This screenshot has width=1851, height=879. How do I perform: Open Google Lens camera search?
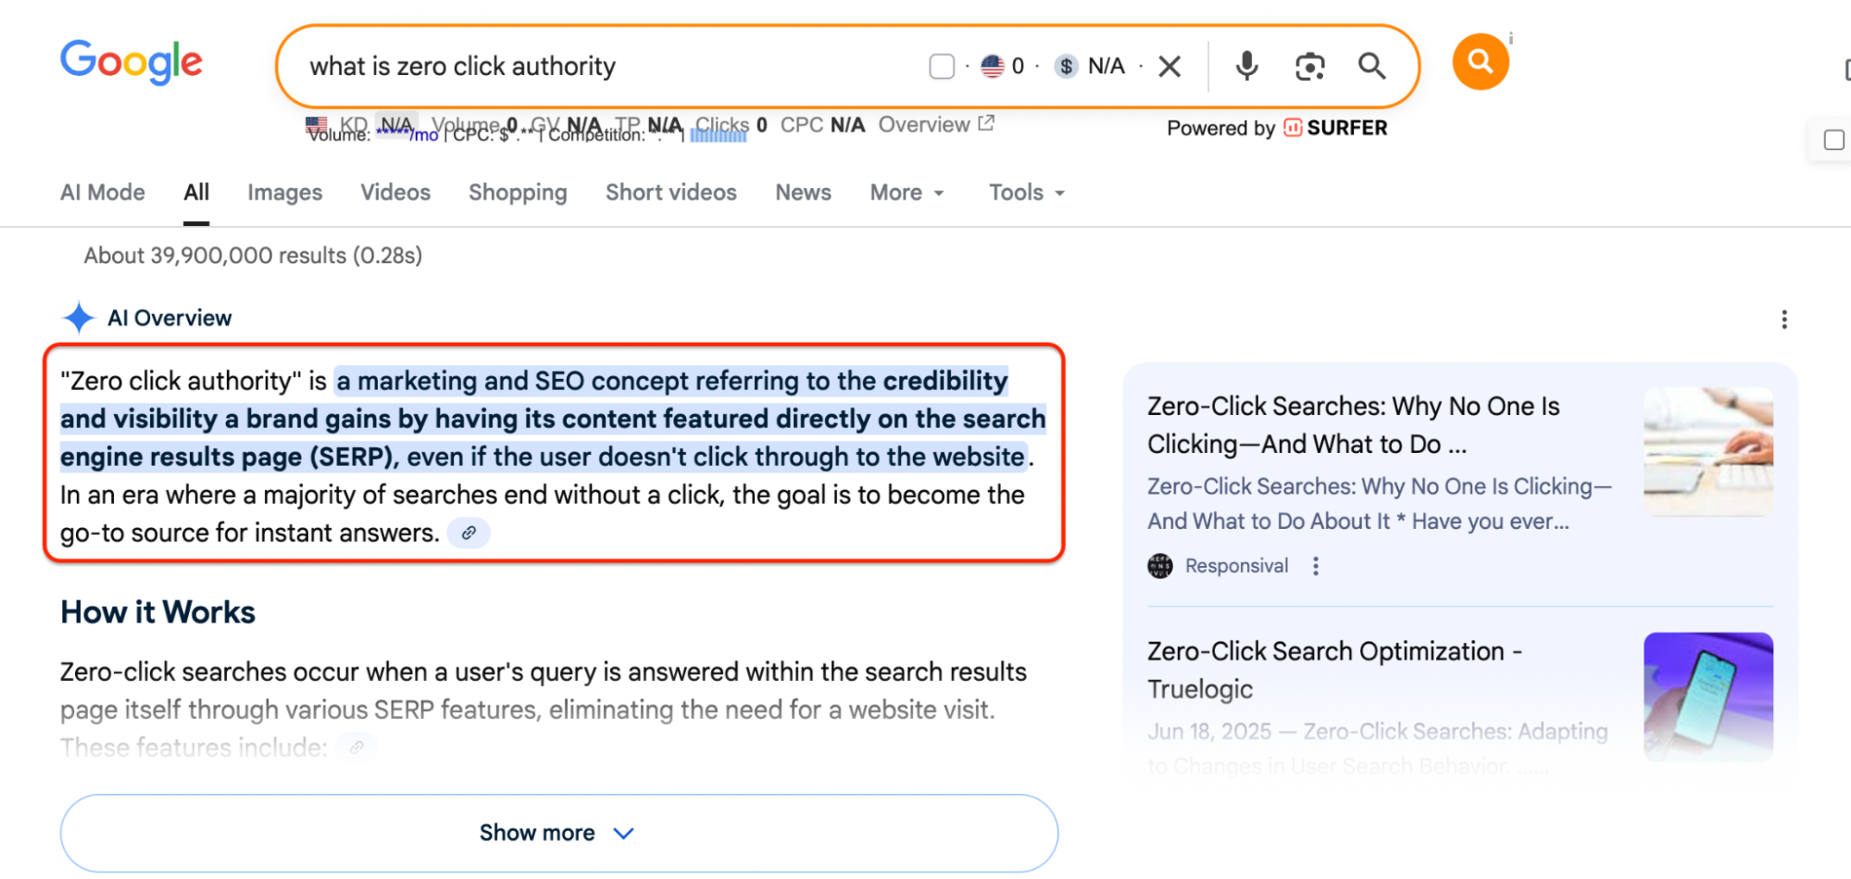click(1309, 66)
